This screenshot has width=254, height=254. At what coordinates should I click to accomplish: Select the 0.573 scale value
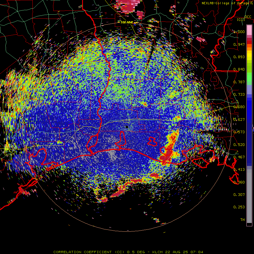point(239,132)
